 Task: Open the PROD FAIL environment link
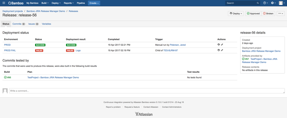[10, 51]
